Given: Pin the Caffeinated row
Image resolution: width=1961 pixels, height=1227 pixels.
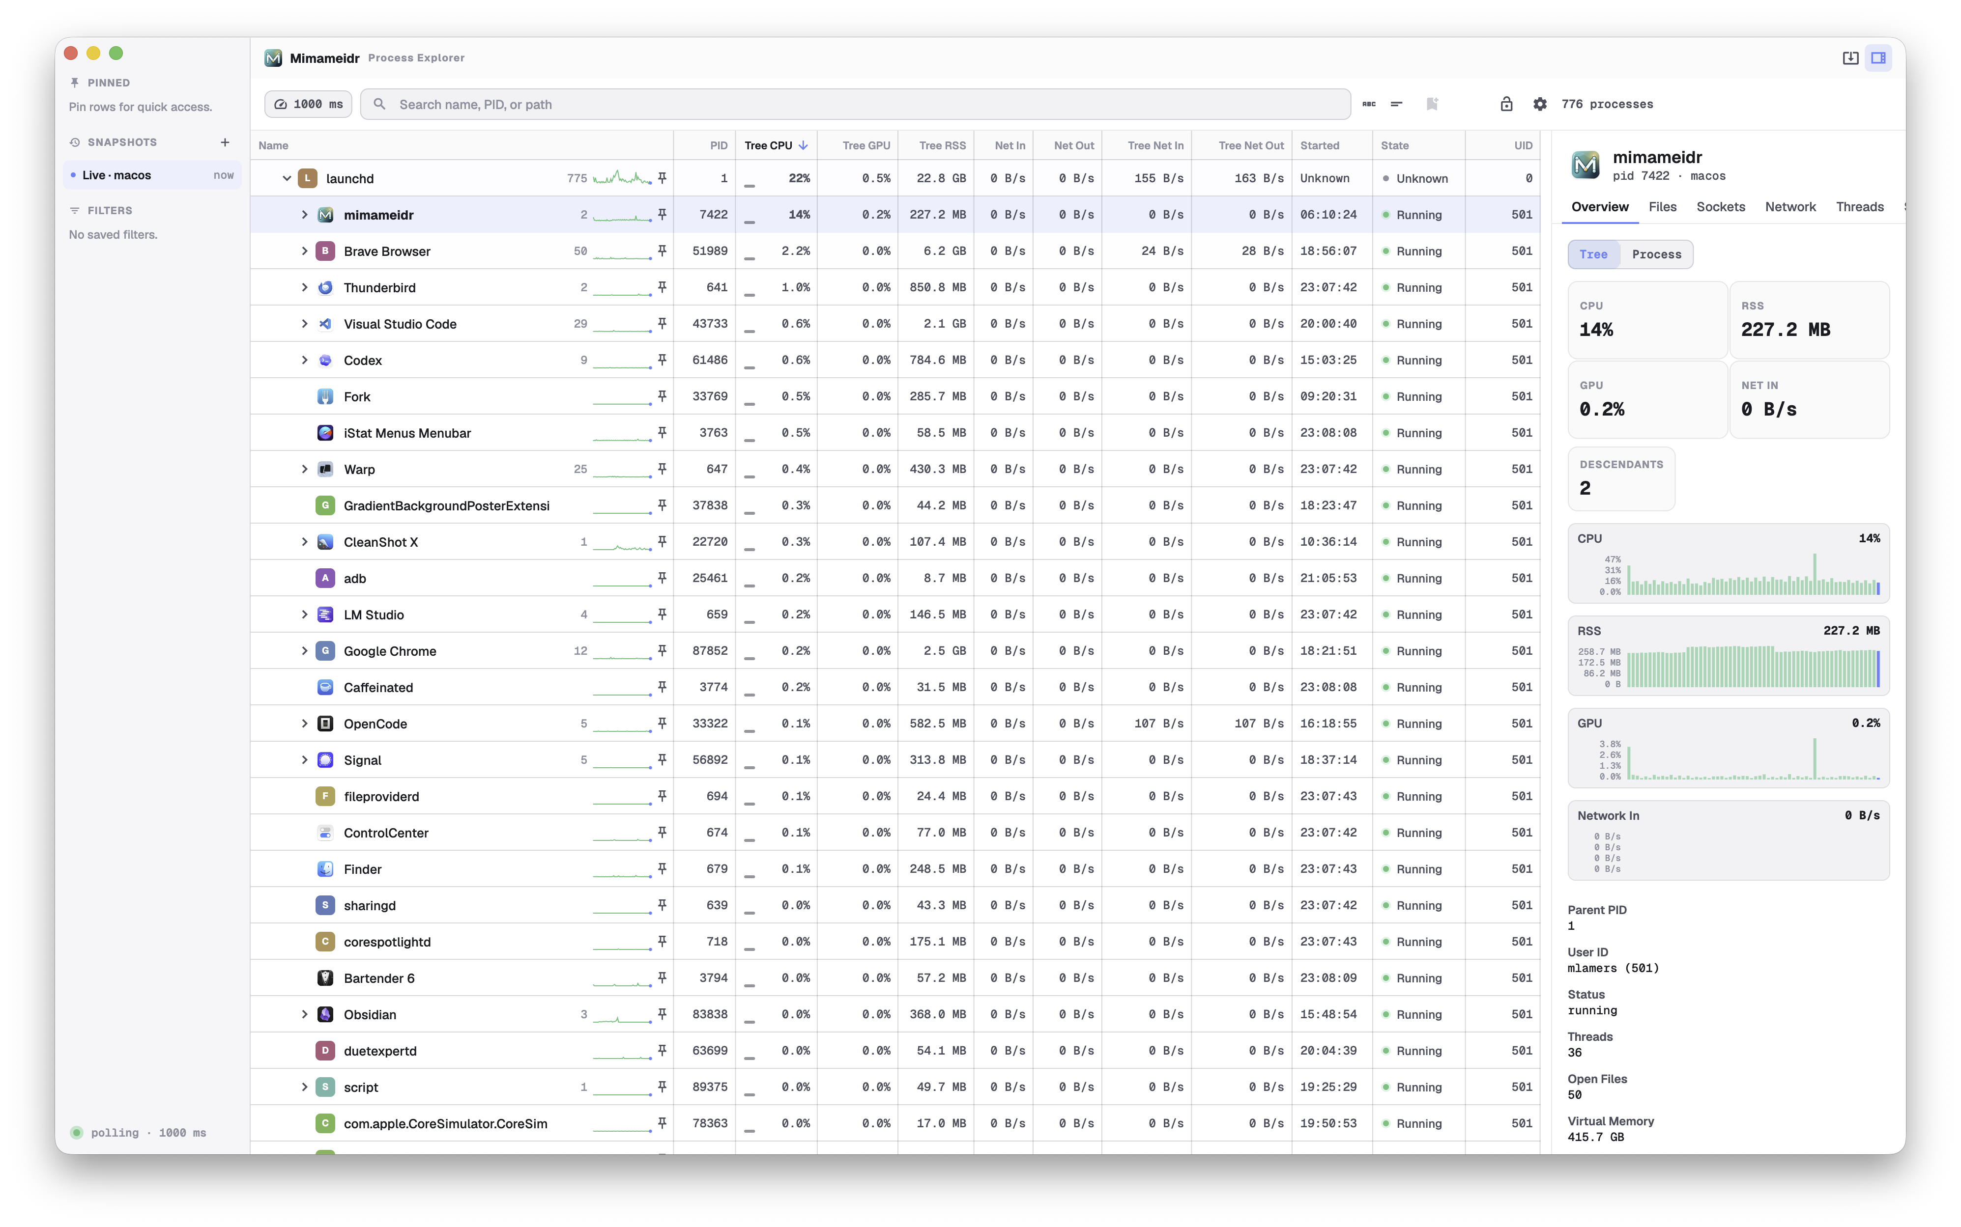Looking at the screenshot, I should (663, 687).
